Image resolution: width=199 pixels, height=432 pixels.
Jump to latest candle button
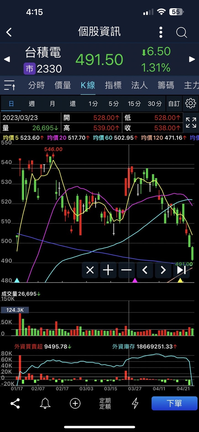click(x=181, y=270)
